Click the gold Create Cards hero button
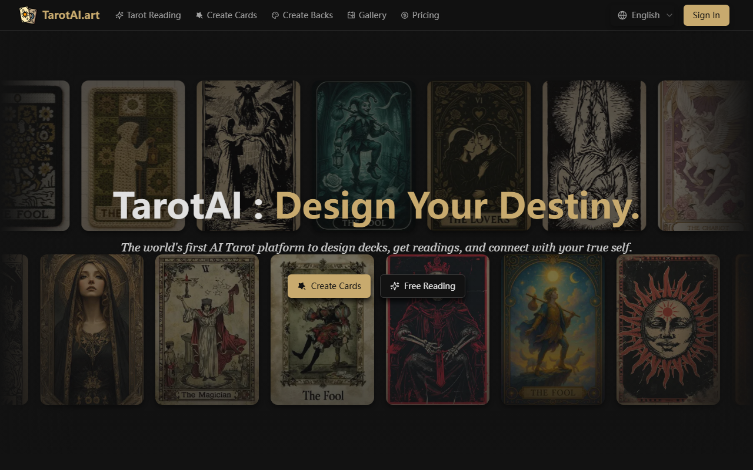Image resolution: width=753 pixels, height=470 pixels. click(x=329, y=286)
